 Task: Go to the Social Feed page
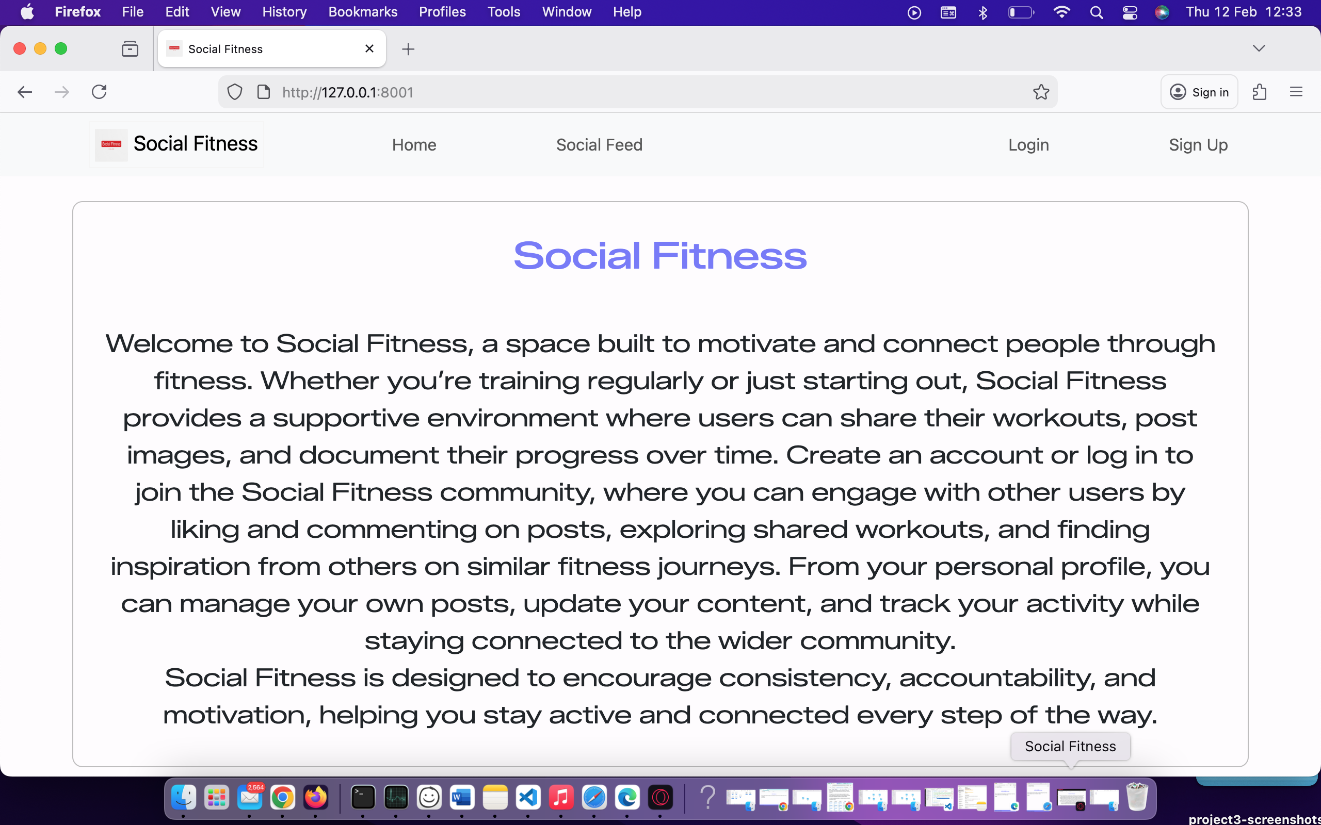click(x=599, y=144)
